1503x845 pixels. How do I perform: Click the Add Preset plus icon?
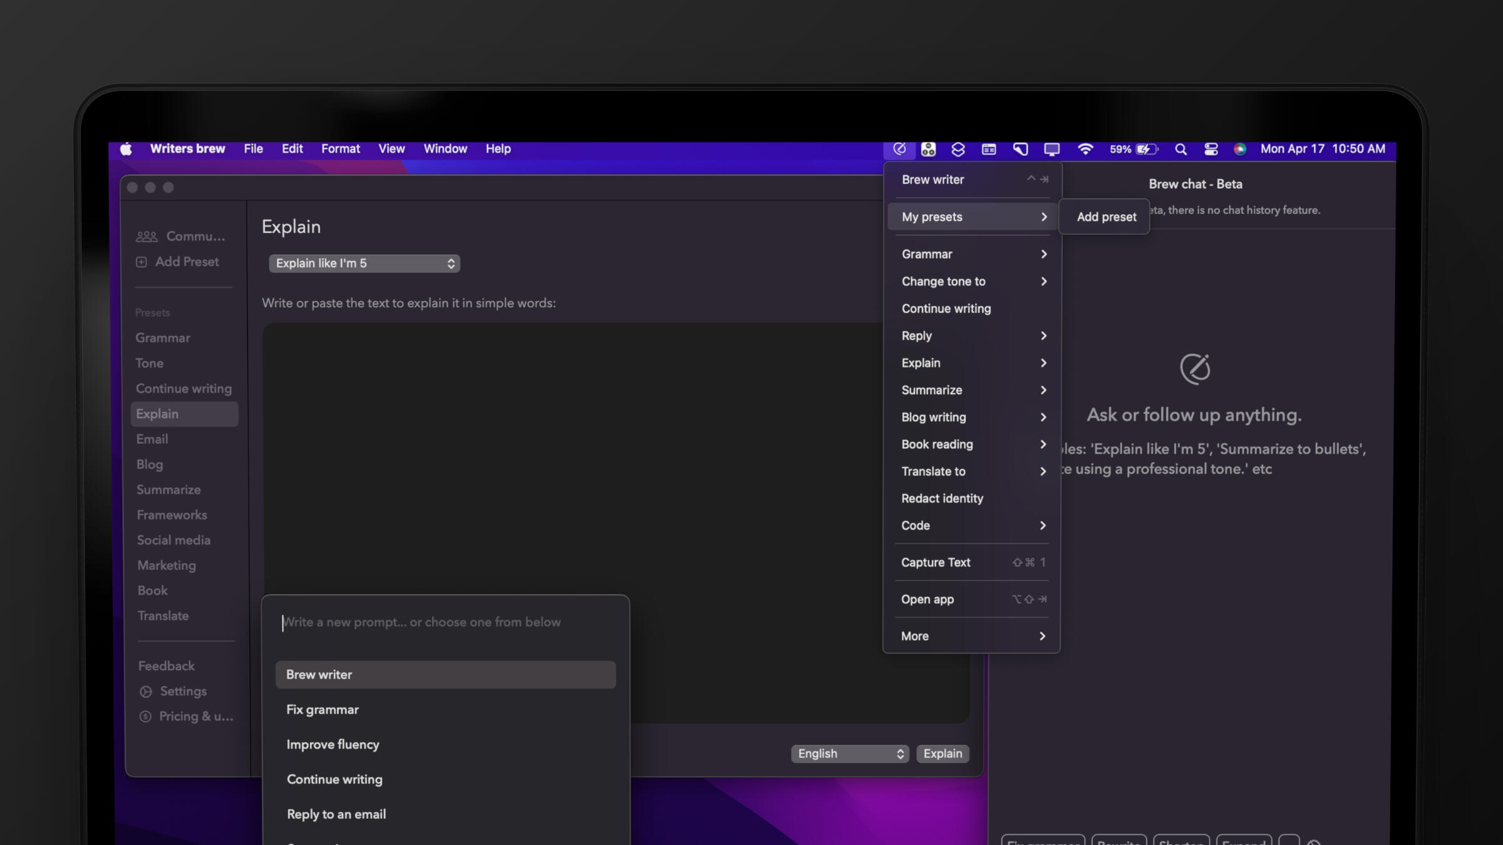coord(142,262)
